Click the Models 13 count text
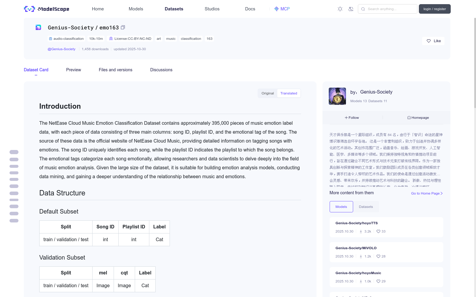The width and height of the screenshot is (476, 297). [x=358, y=101]
